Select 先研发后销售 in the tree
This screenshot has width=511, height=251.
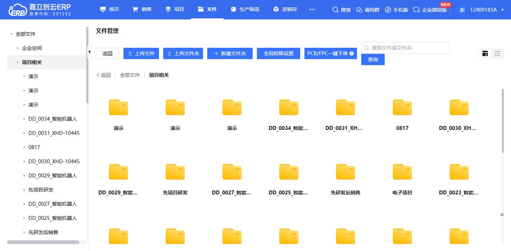point(43,232)
